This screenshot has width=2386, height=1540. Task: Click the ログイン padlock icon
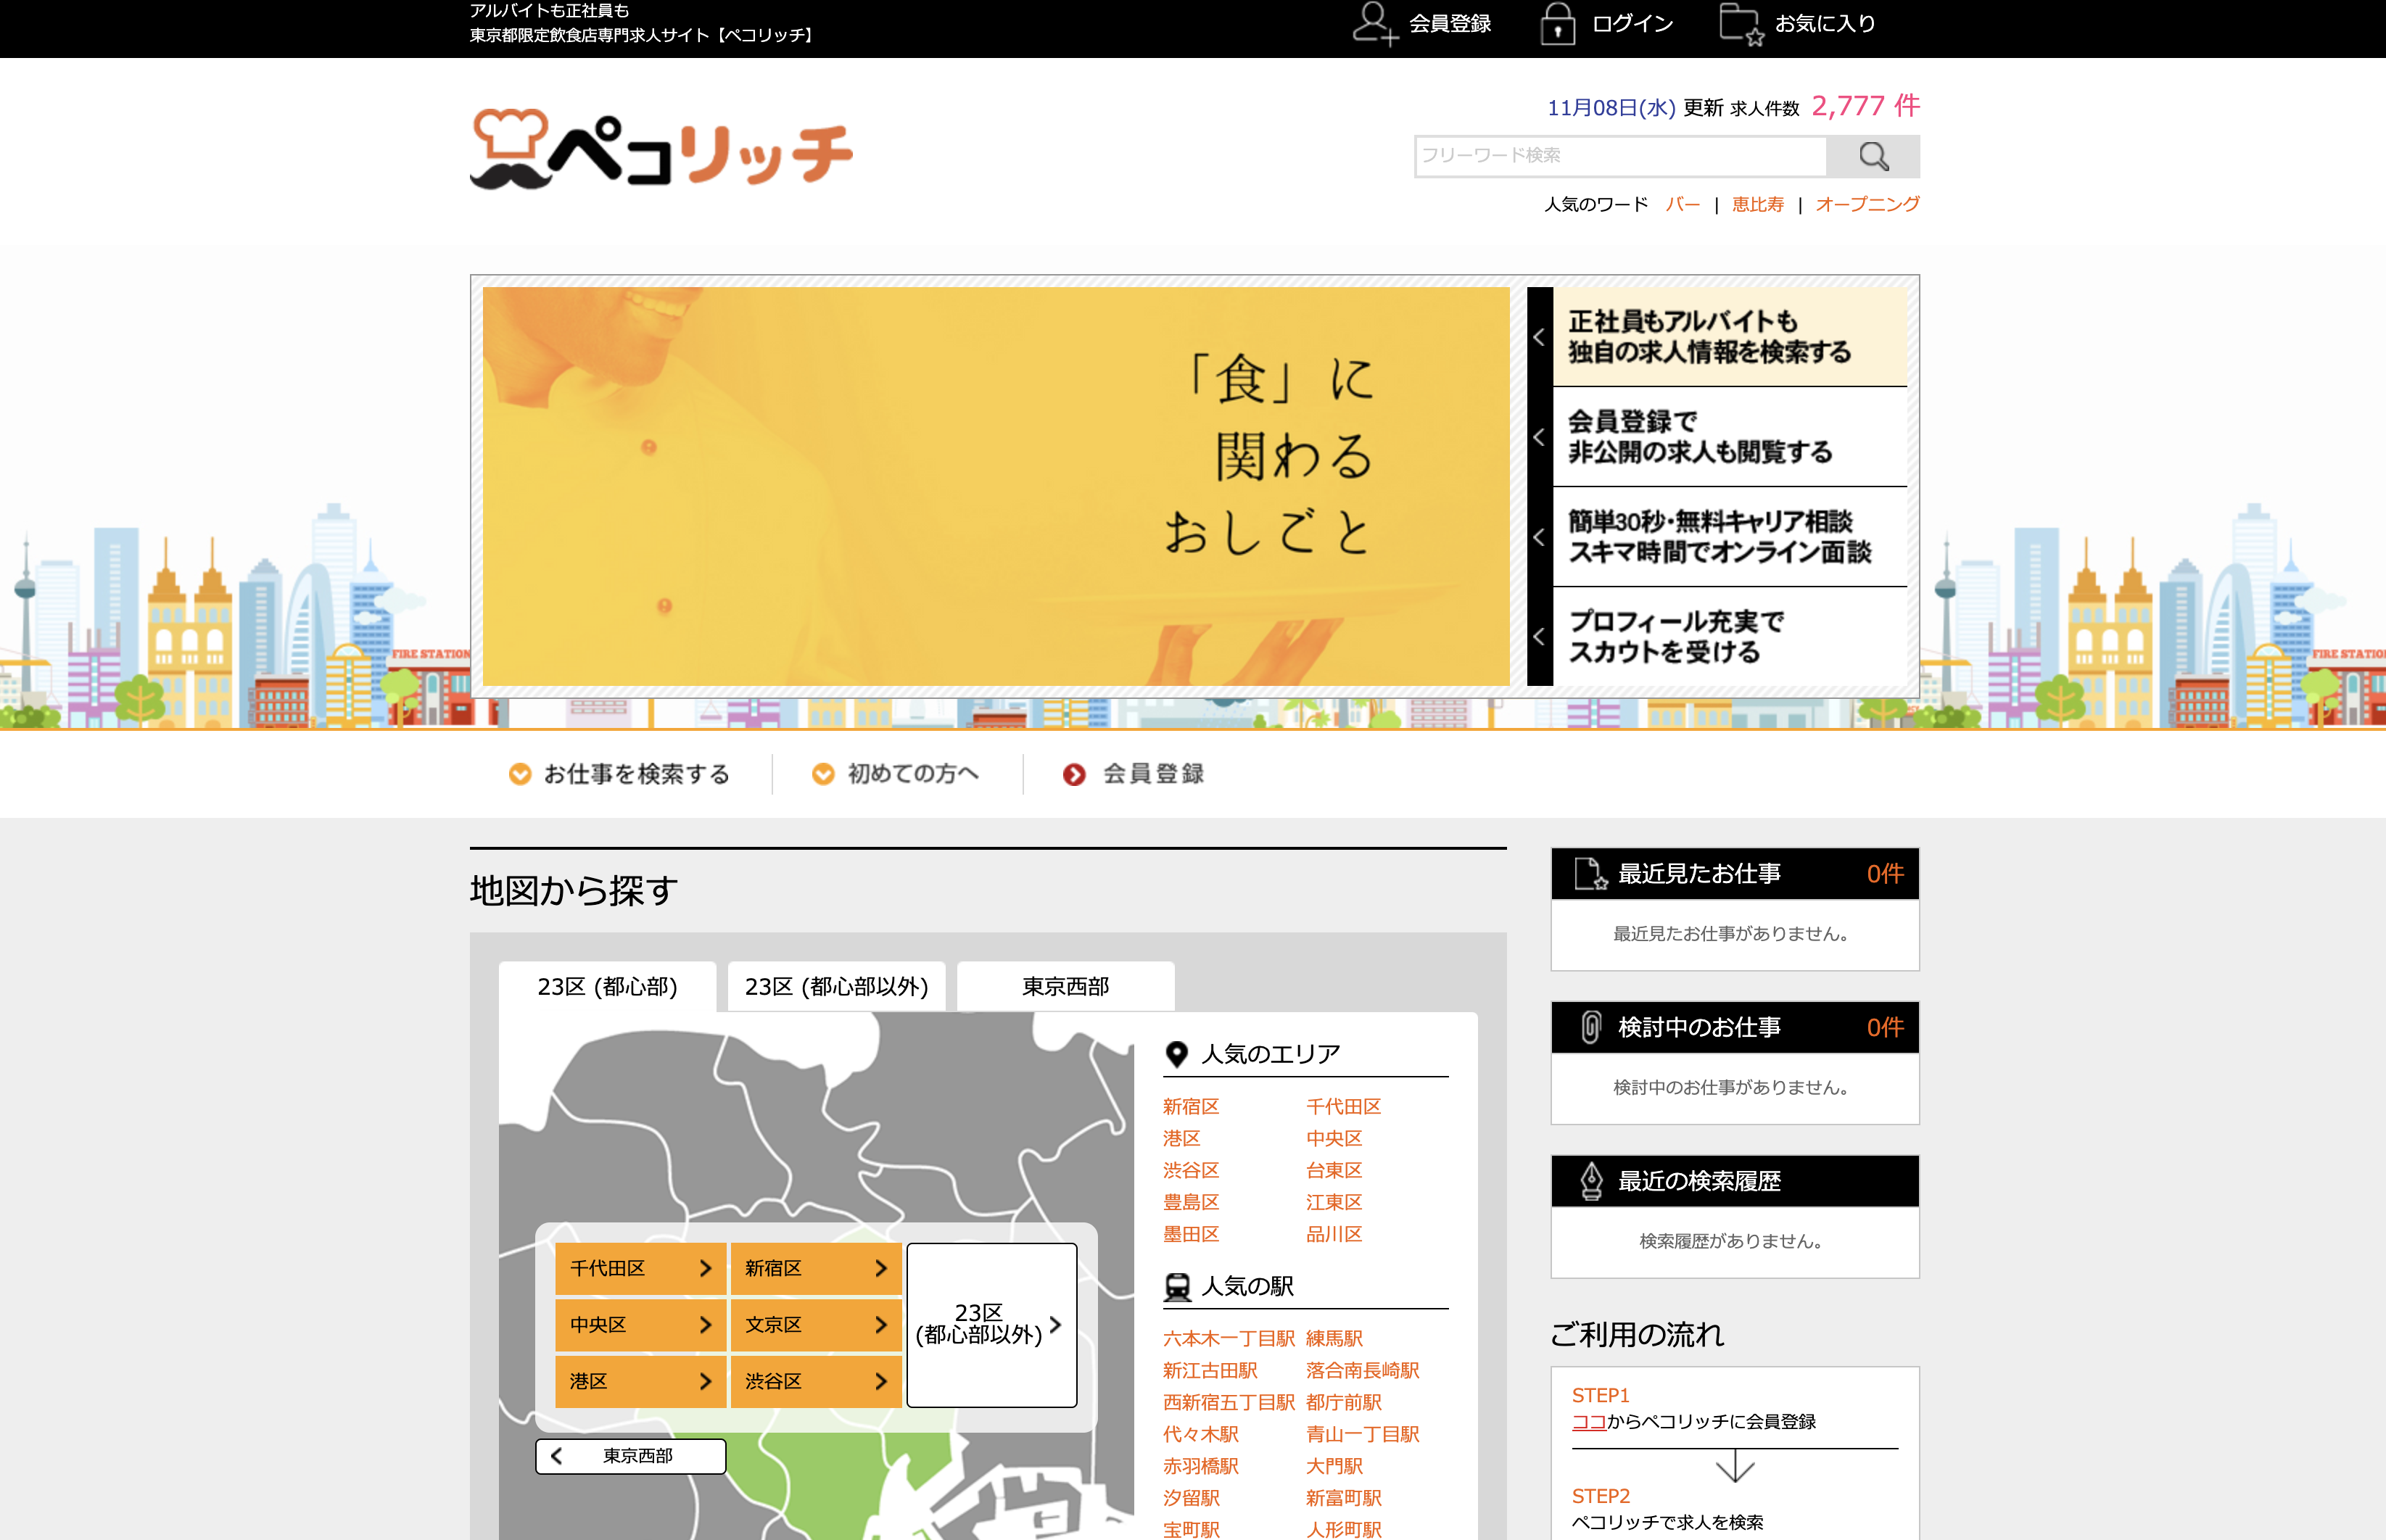coord(1557,23)
